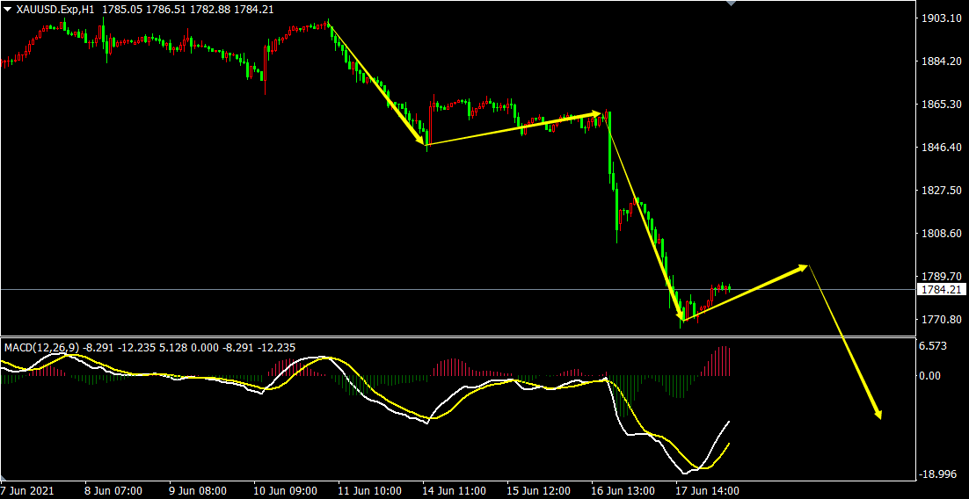Click the 1770.80 price scale value
This screenshot has height=499, width=969.
pos(941,319)
